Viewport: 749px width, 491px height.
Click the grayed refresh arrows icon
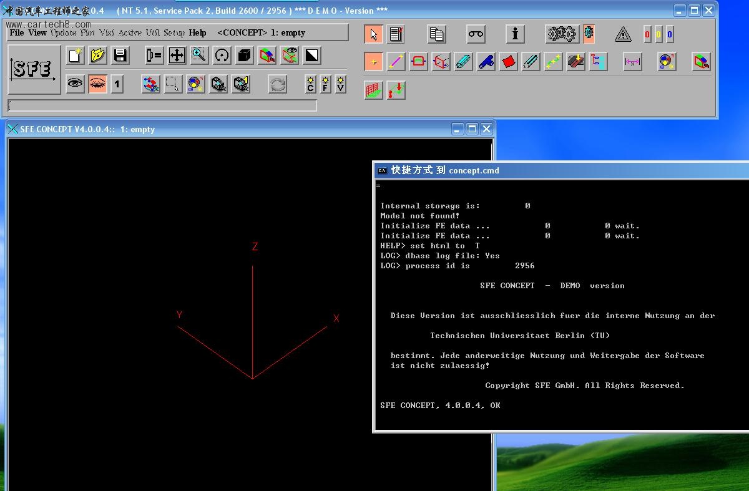pyautogui.click(x=278, y=84)
